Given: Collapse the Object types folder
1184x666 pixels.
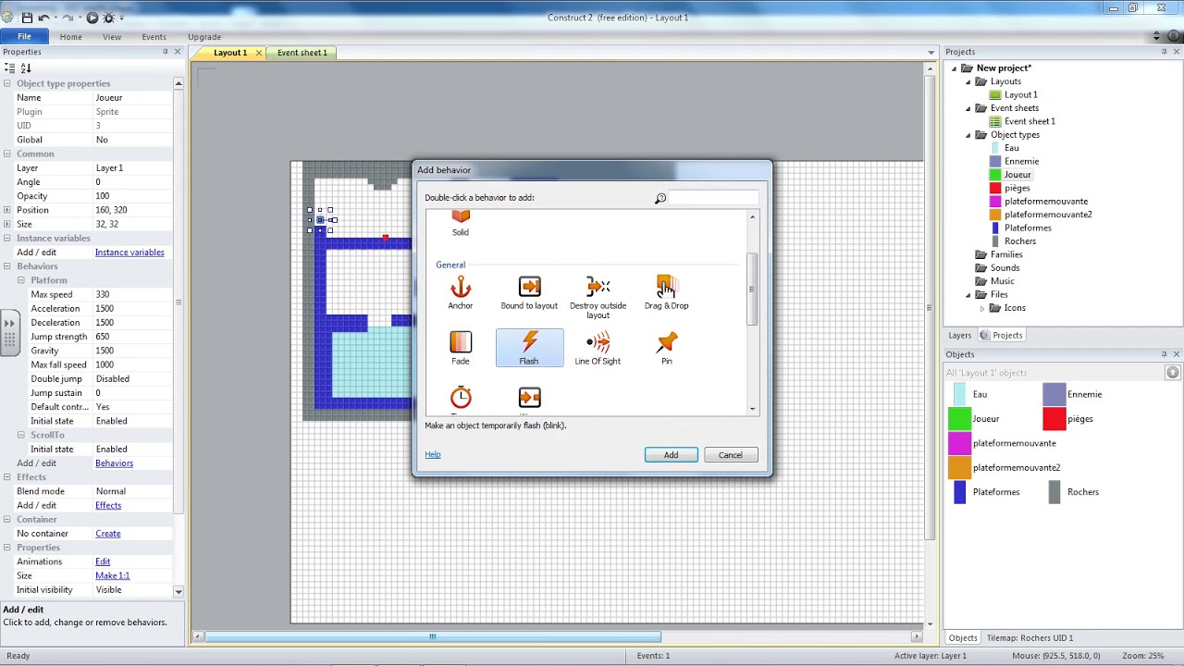Looking at the screenshot, I should click(968, 135).
